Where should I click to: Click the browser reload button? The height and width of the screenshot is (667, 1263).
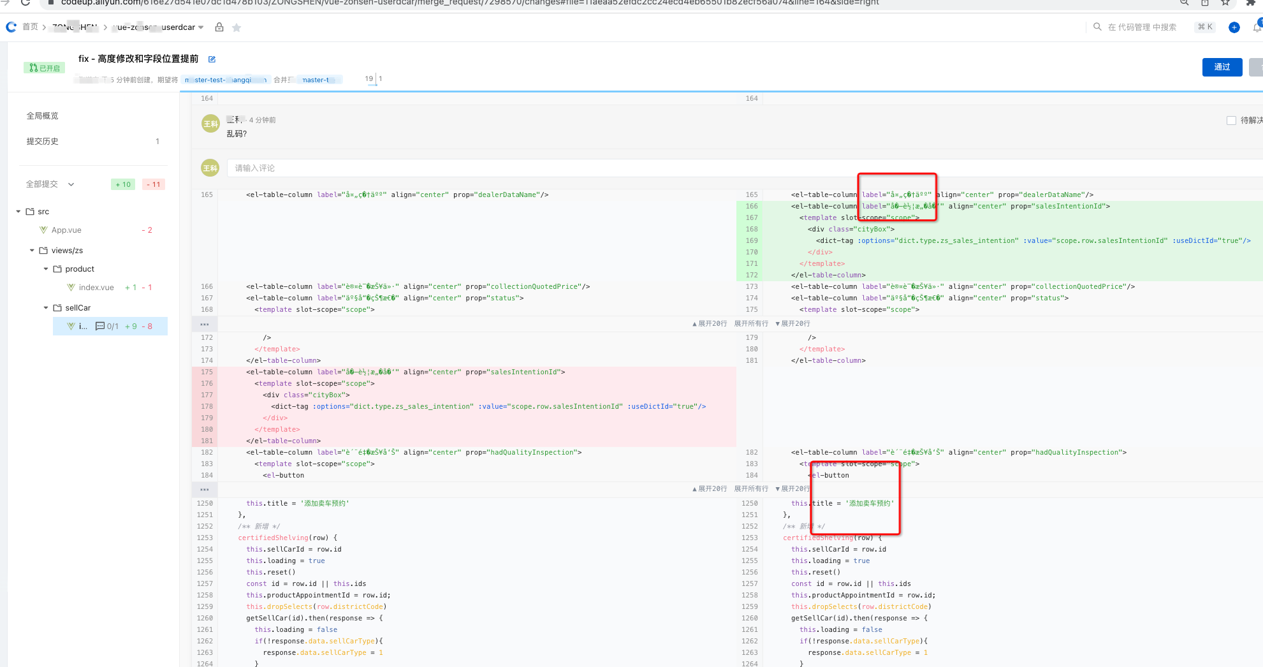pos(26,3)
